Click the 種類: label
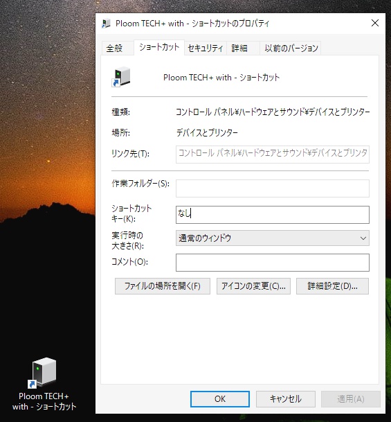391x422 pixels. (x=120, y=112)
